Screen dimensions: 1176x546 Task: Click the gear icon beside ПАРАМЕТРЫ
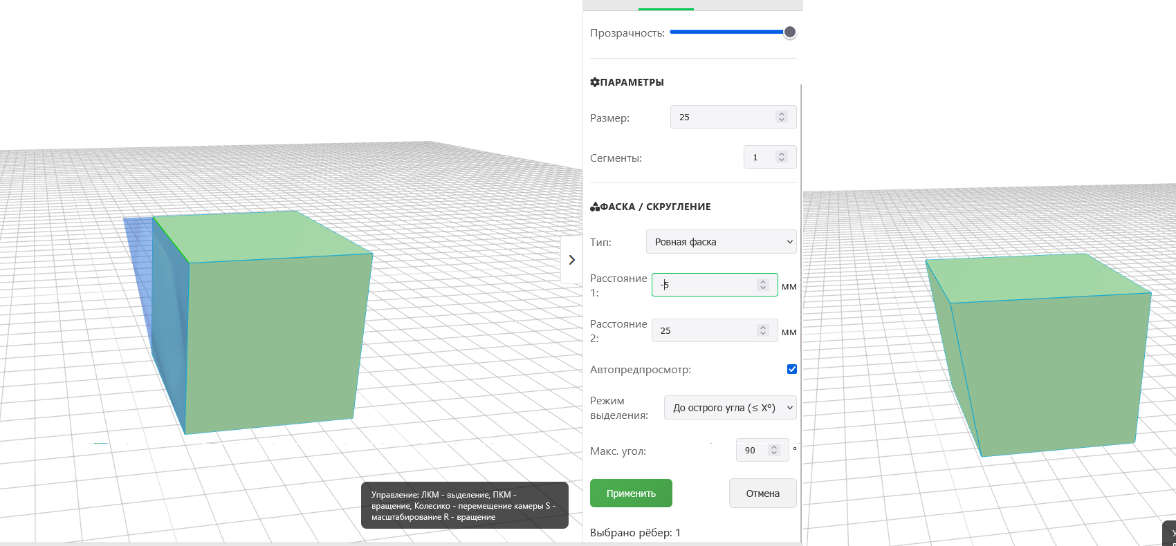tap(594, 82)
